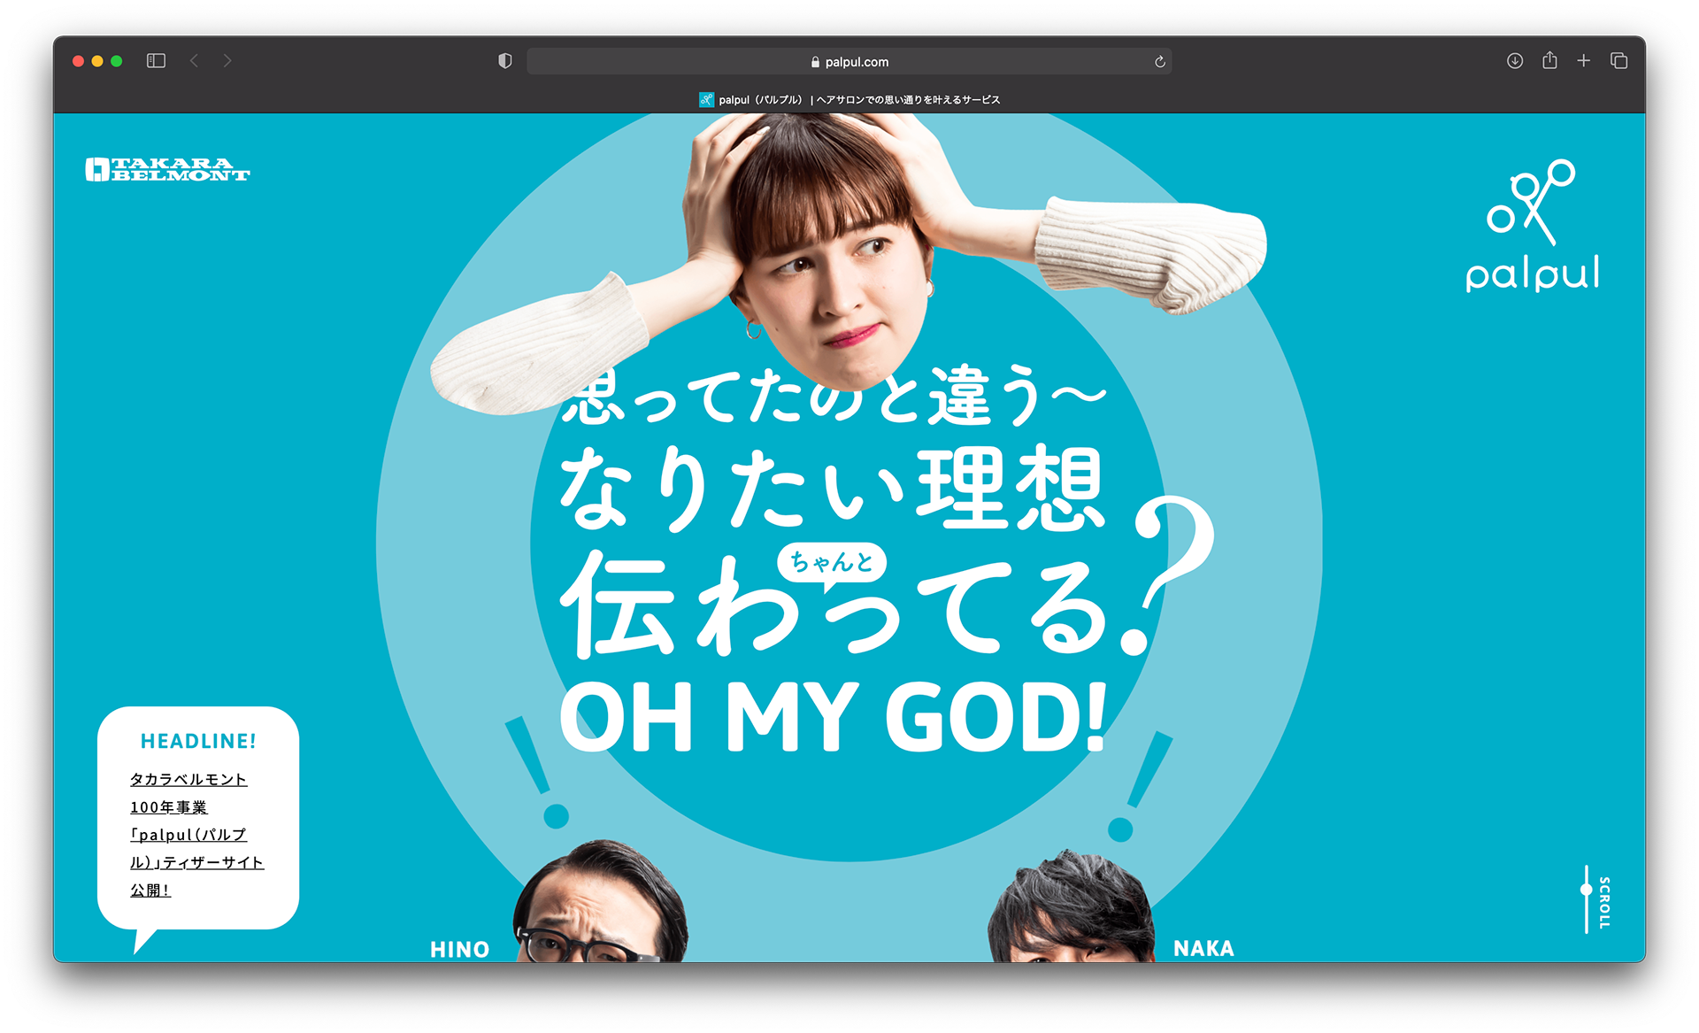The width and height of the screenshot is (1699, 1033).
Task: Enter full screen with green button
Action: coord(117,61)
